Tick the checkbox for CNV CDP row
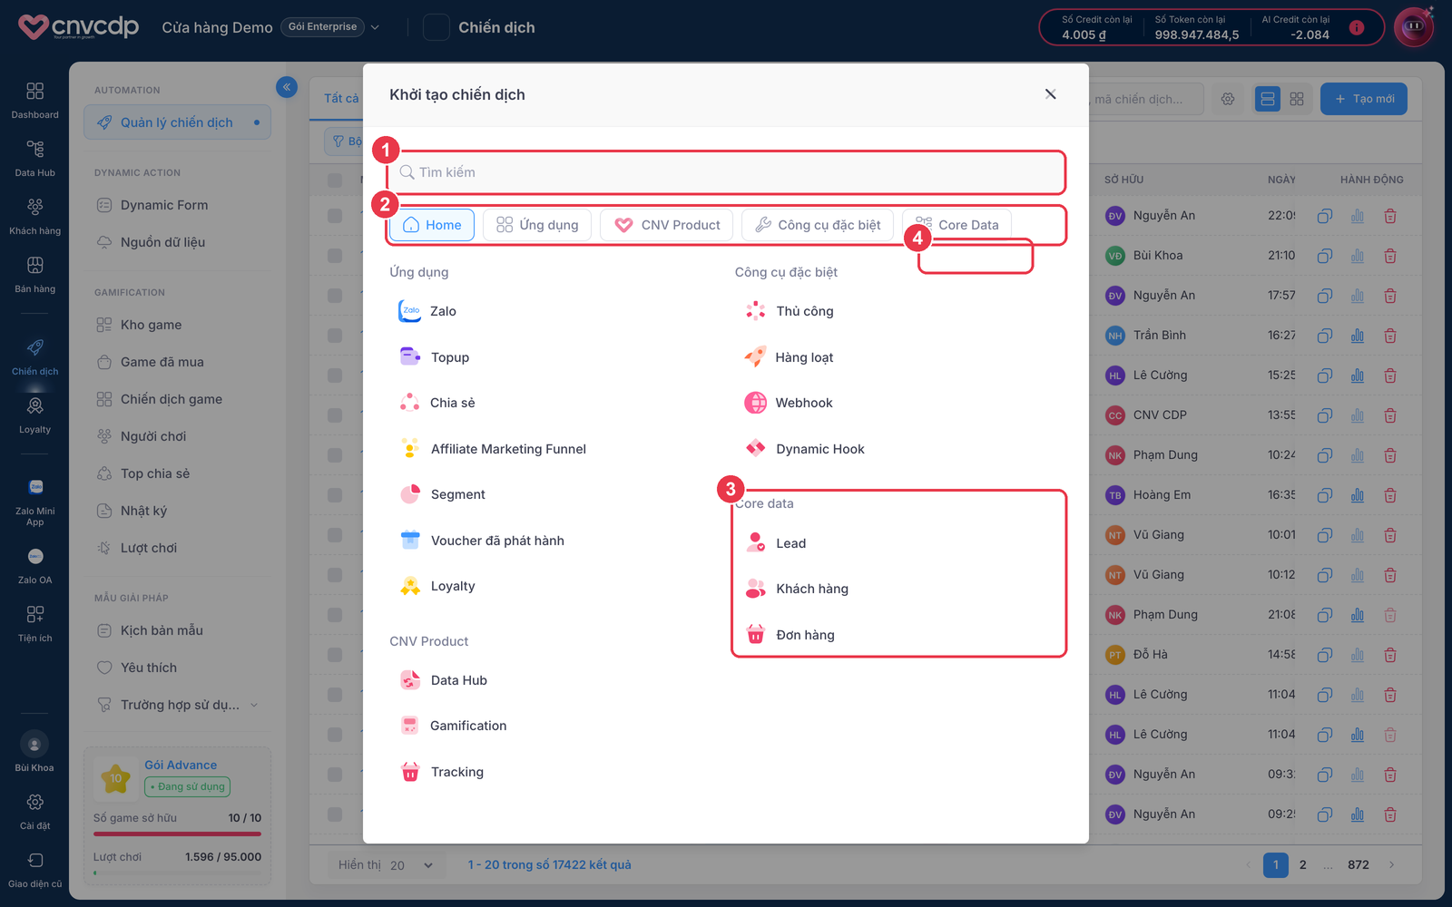 335,415
